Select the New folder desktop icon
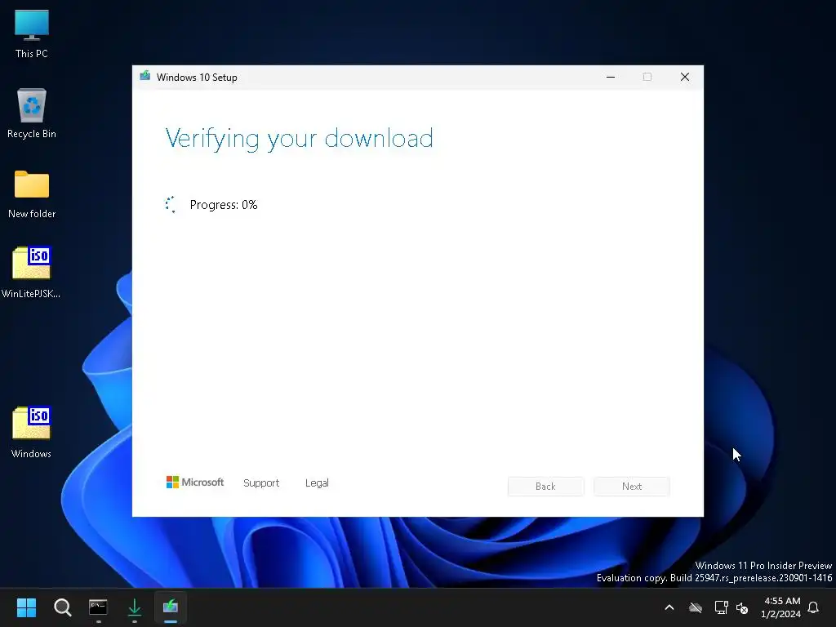This screenshot has width=836, height=627. [32, 194]
